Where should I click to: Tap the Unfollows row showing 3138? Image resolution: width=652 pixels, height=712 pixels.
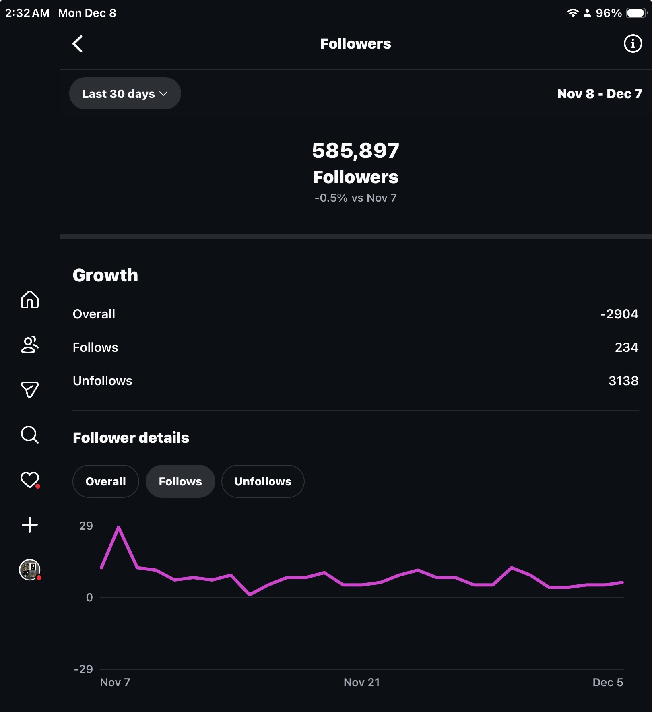[x=355, y=381]
